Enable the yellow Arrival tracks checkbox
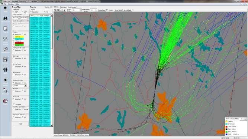Screen dimensions: 248x139 tap(14, 37)
